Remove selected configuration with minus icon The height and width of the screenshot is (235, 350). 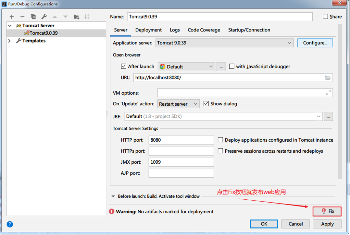[22, 17]
